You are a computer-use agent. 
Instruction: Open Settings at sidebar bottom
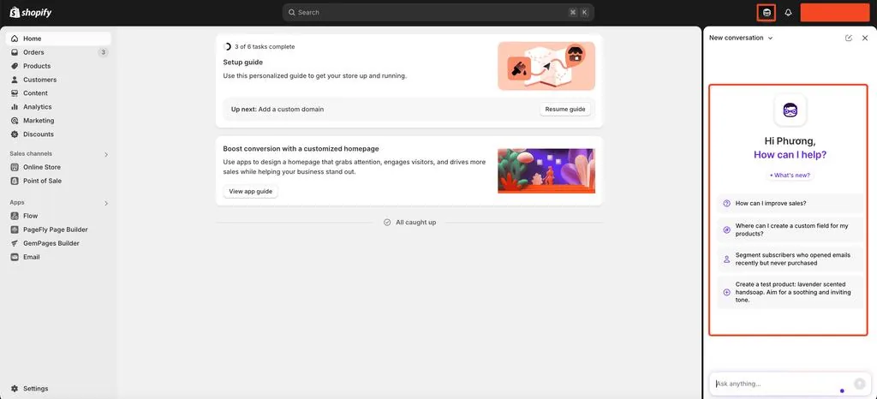click(x=58, y=389)
